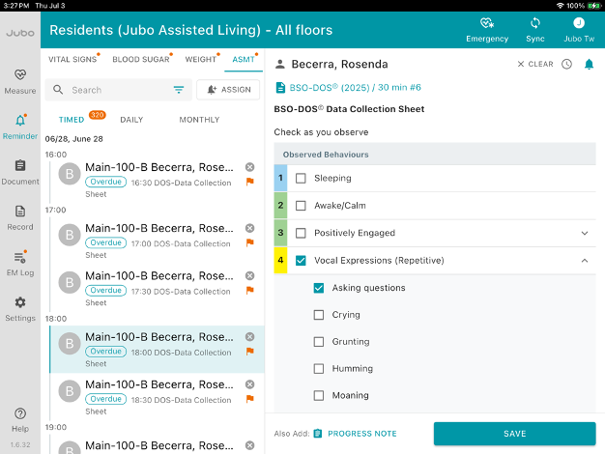Screen dimensions: 605x454
Task: Open the 16:30 Becerra reminder card
Action: [x=157, y=180]
